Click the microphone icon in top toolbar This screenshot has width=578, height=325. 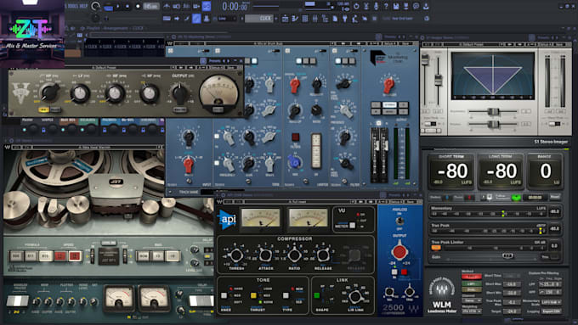376,6
